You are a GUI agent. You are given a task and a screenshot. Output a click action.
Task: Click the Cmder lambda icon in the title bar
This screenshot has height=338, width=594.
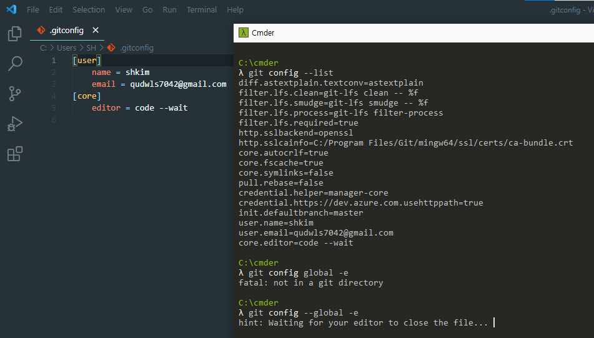(x=243, y=32)
